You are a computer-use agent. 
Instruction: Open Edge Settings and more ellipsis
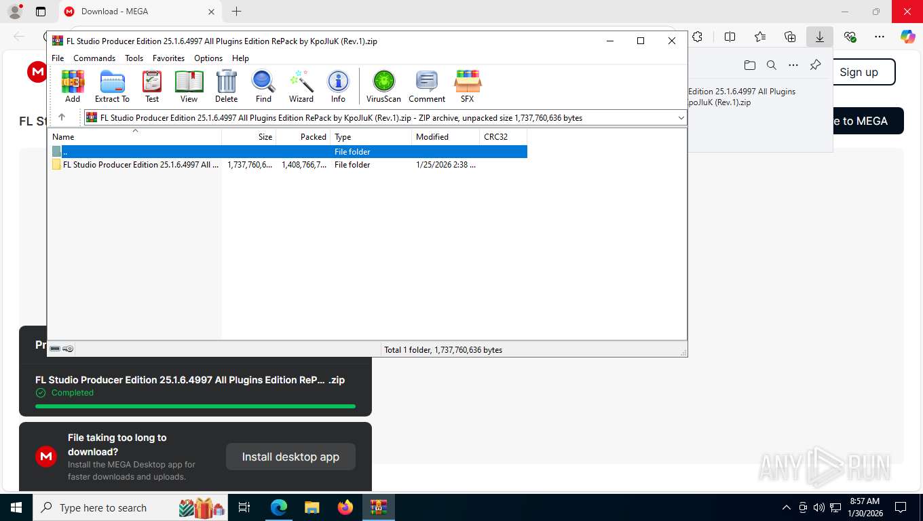click(880, 37)
